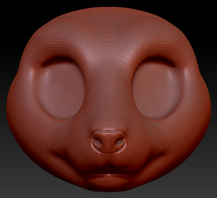
Task: Select the nose on the sculpted head
Action: click(109, 141)
